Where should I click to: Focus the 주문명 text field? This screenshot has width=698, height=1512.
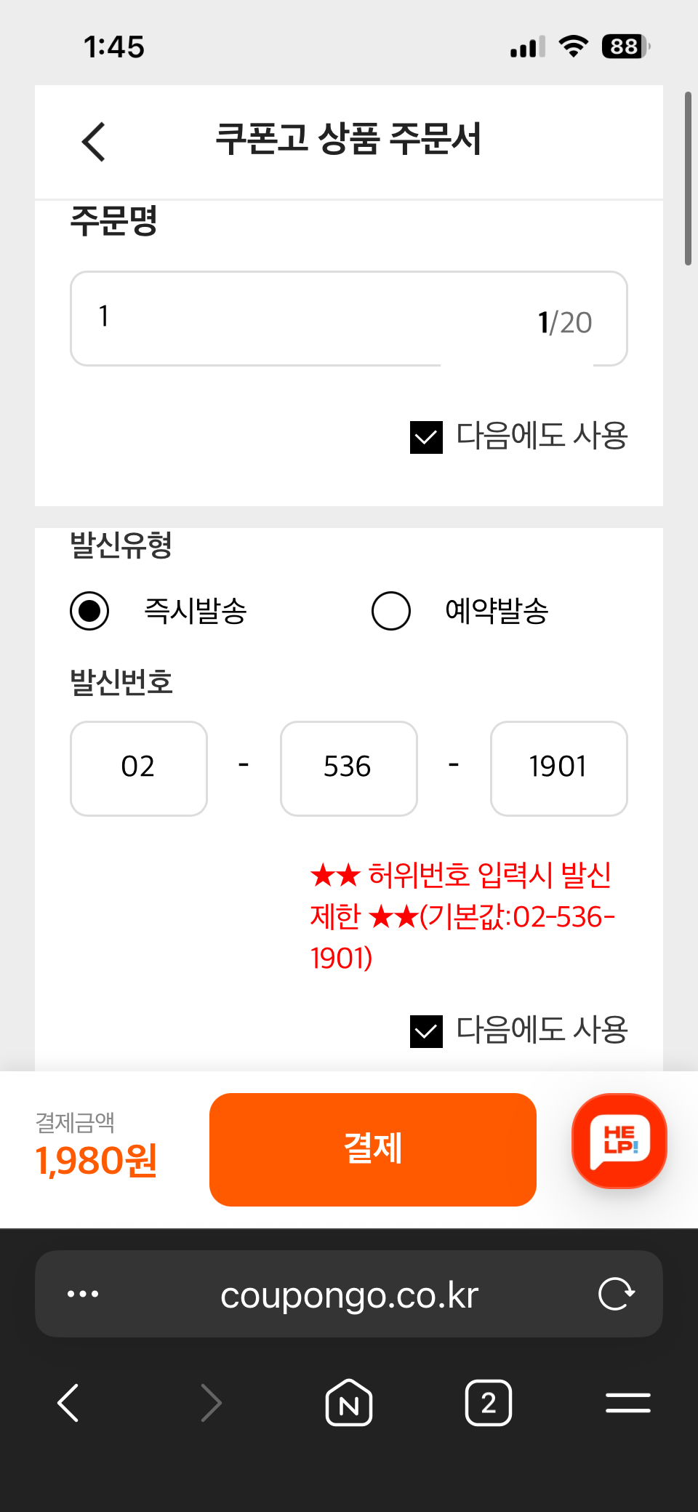[349, 319]
